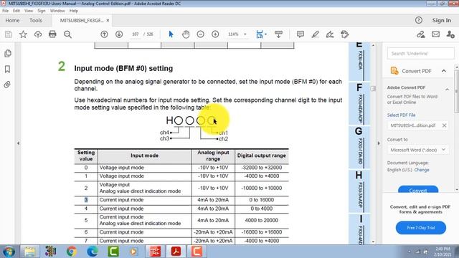Click the '0 to 16000' table cell
This screenshot has height=258, width=459.
(262, 200)
